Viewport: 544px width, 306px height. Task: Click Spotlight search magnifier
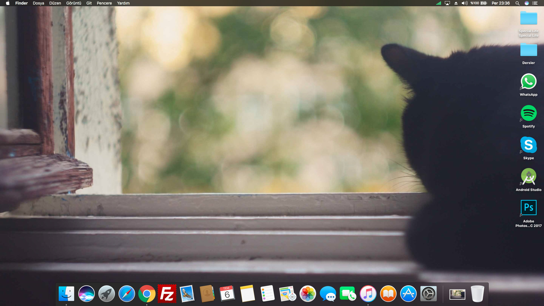(517, 3)
